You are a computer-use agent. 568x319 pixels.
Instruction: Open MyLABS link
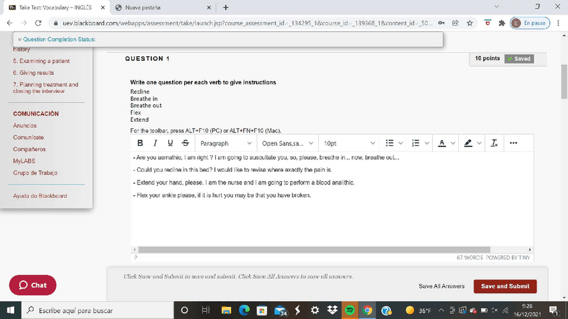24,161
